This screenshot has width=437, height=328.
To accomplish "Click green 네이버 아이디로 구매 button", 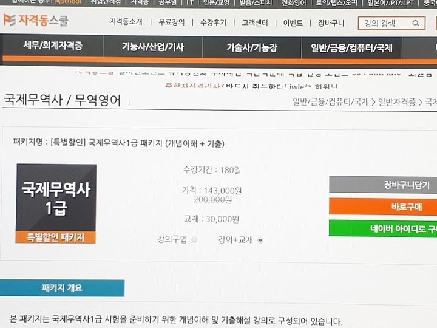I will tap(383, 229).
